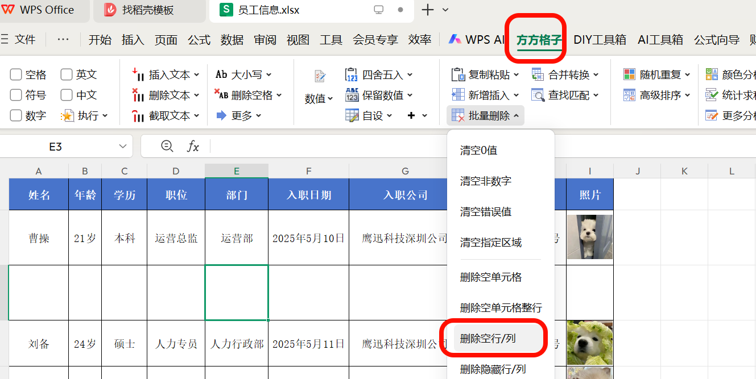Enable the 空格 checkbox
Image resolution: width=756 pixels, height=379 pixels.
coord(15,74)
